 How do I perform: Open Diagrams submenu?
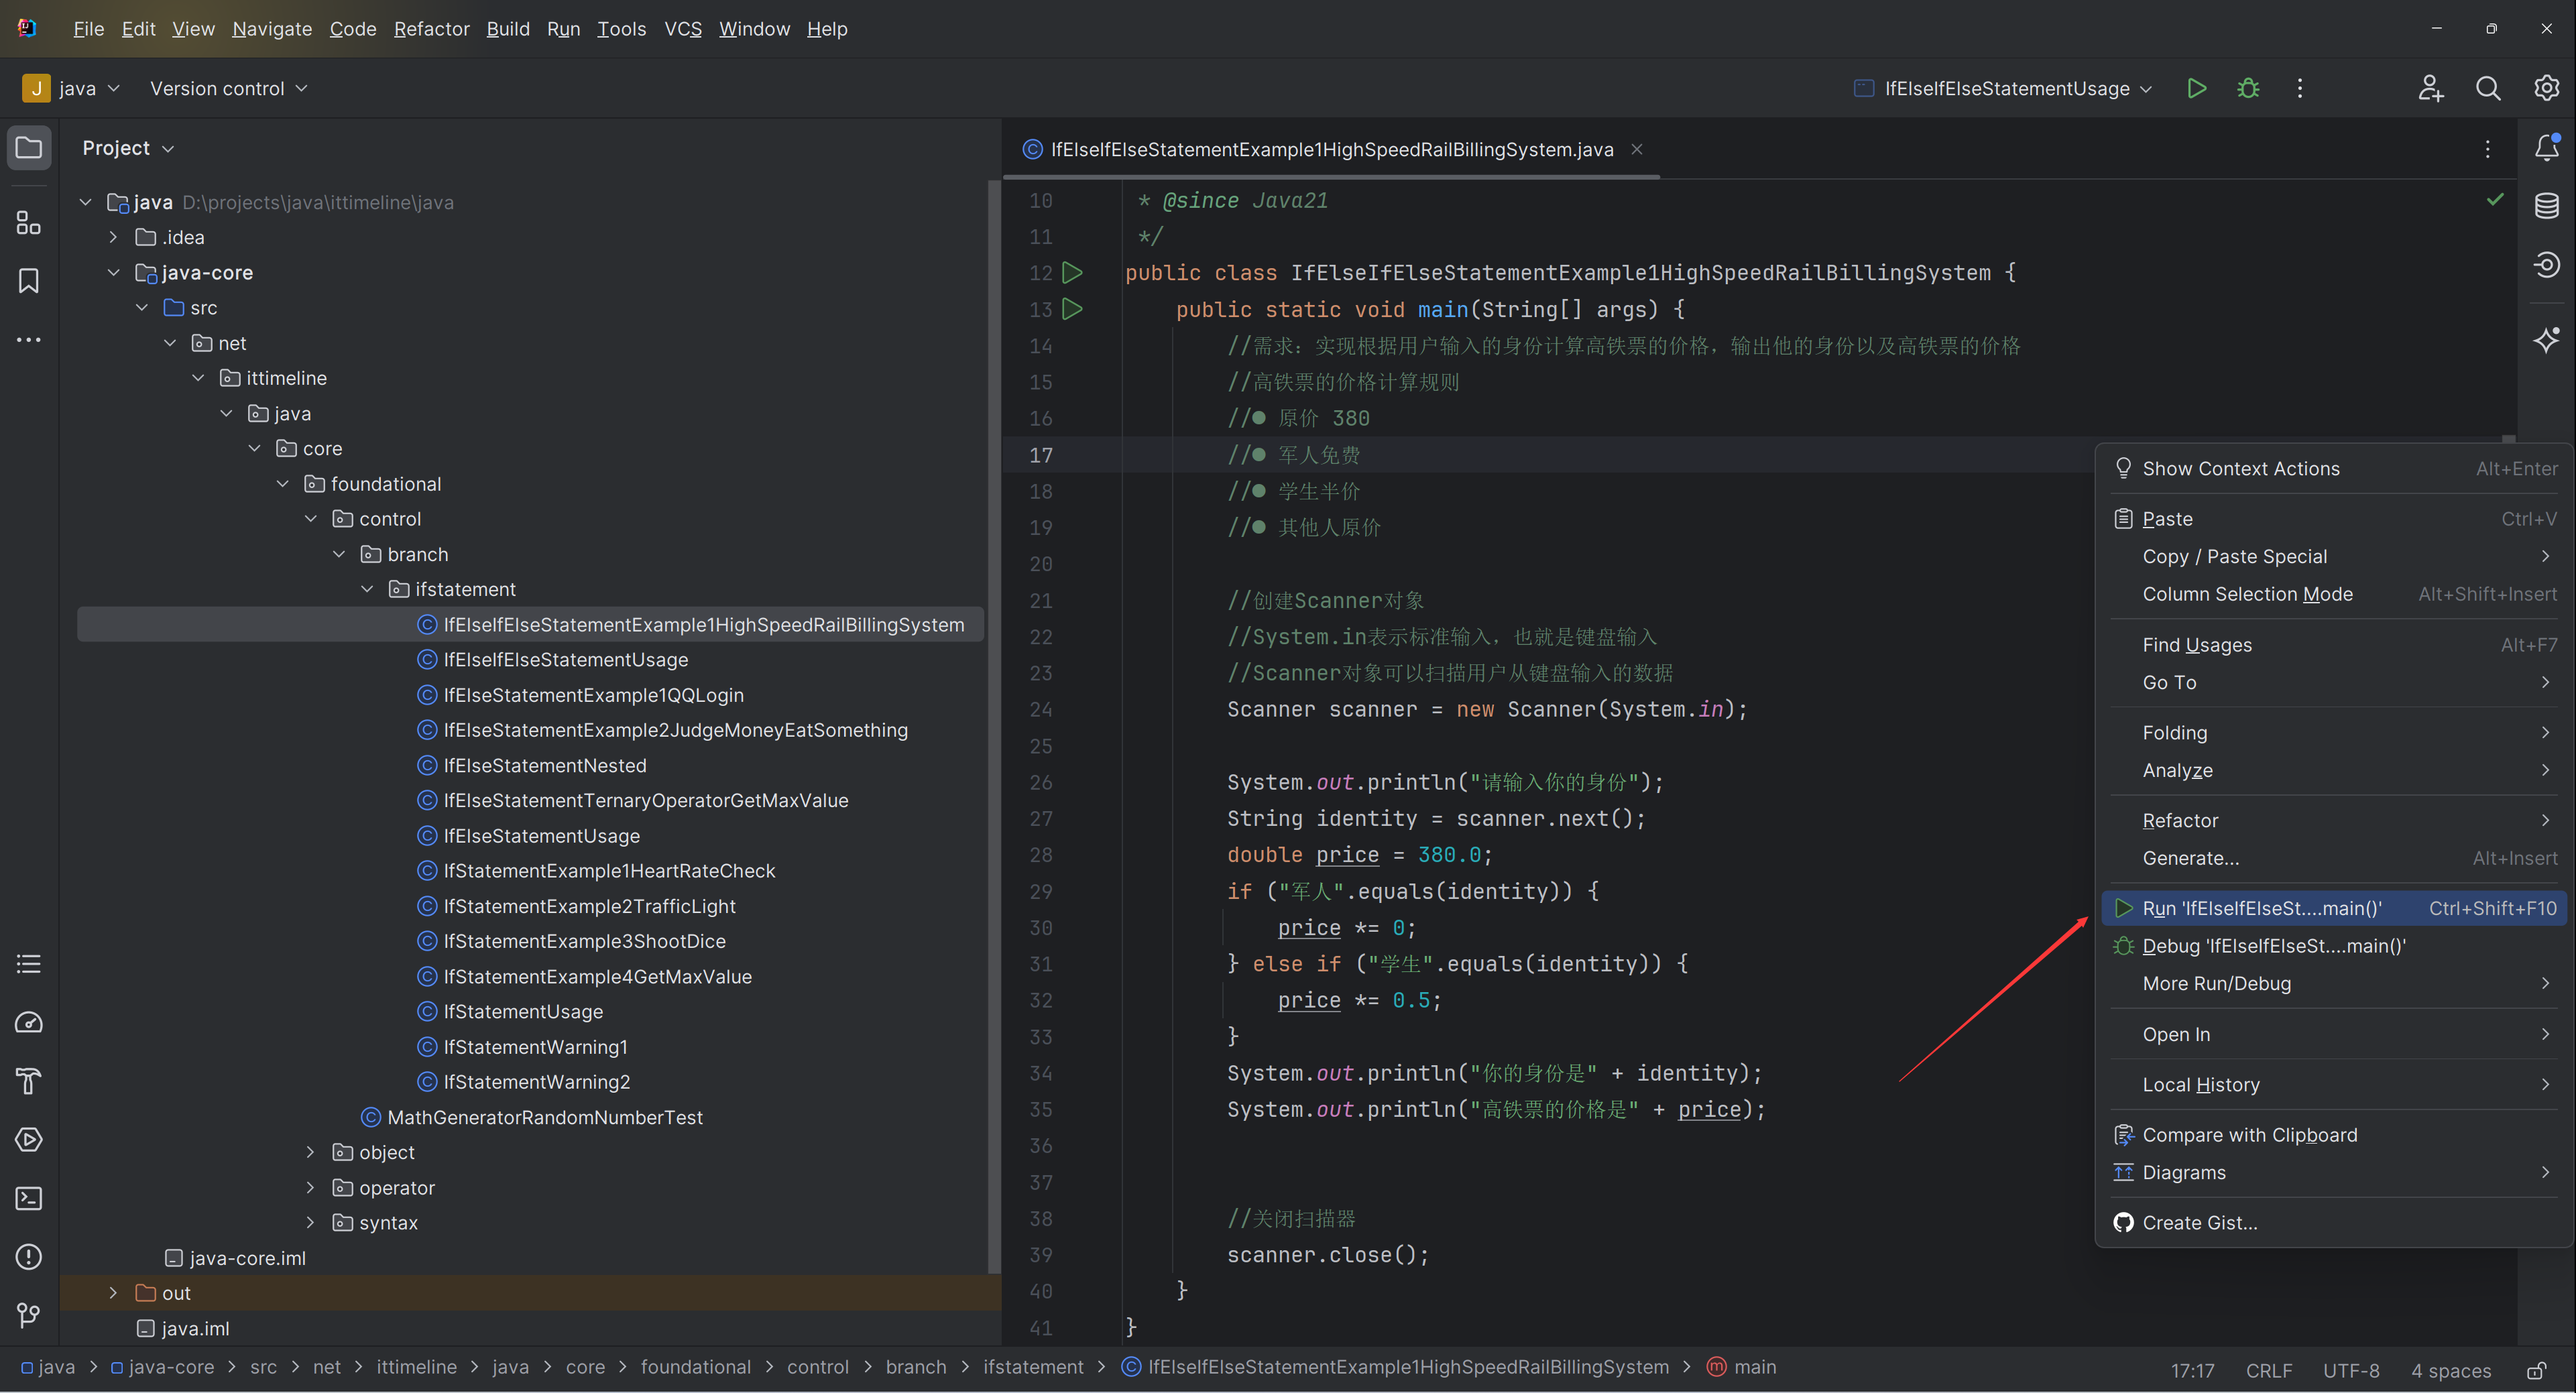pos(2333,1172)
